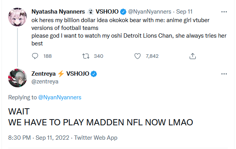
Task: Open three-dot menu on Nyanners' tweet
Action: pos(224,12)
